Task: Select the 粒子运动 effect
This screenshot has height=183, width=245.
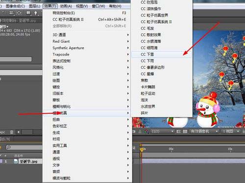Action: (x=161, y=93)
